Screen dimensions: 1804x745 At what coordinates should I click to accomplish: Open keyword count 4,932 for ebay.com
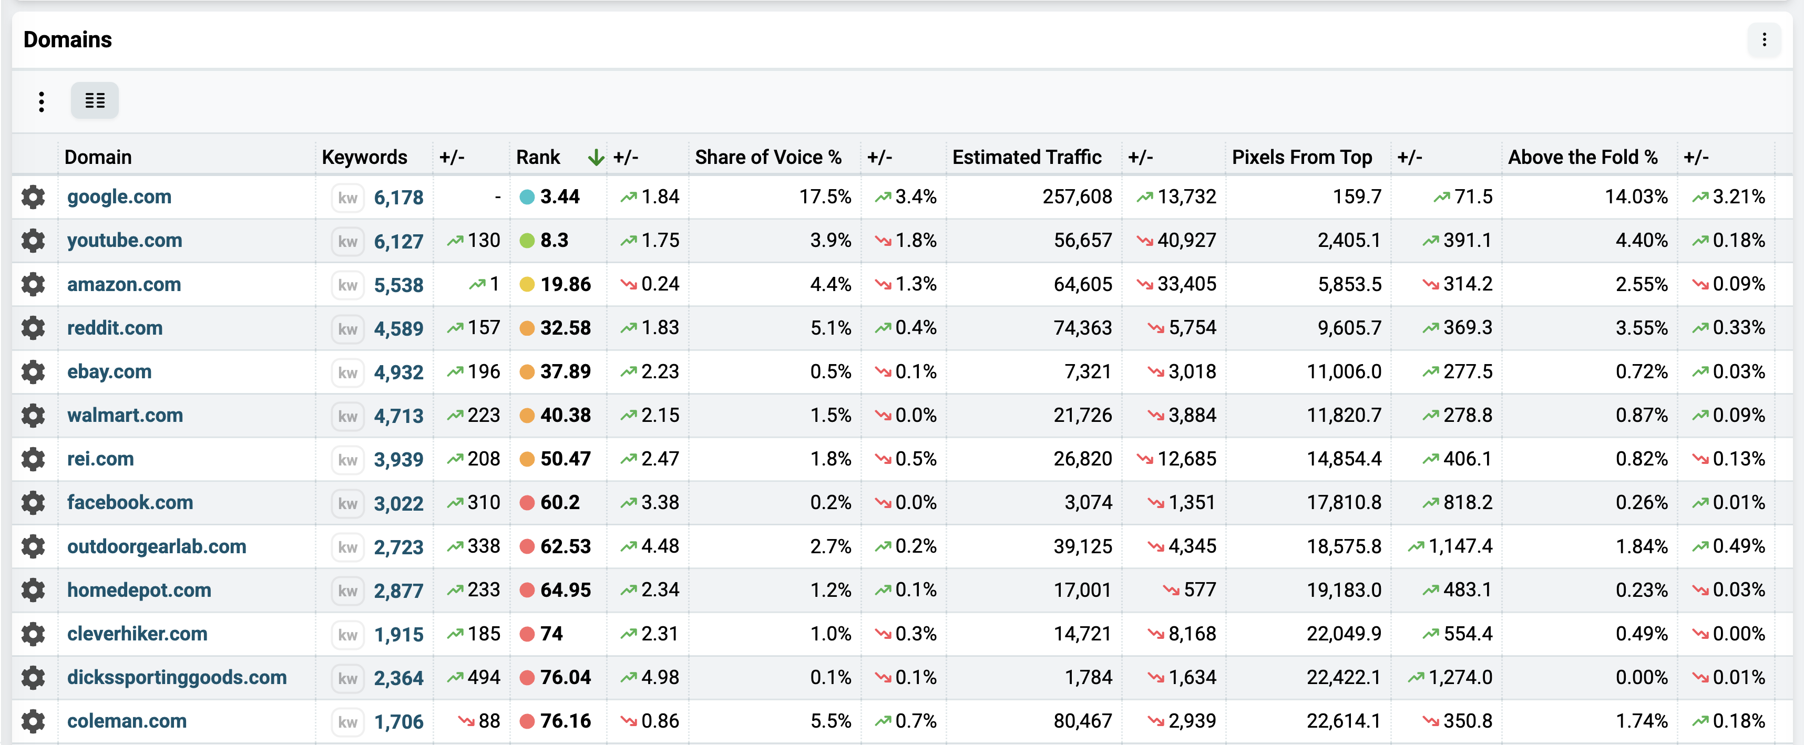pos(398,372)
